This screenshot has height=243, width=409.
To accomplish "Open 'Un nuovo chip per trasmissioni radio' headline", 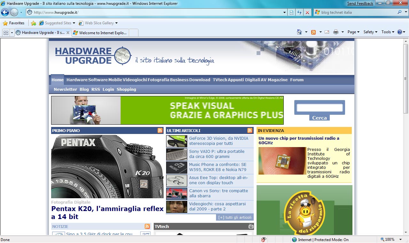I will tap(299, 140).
